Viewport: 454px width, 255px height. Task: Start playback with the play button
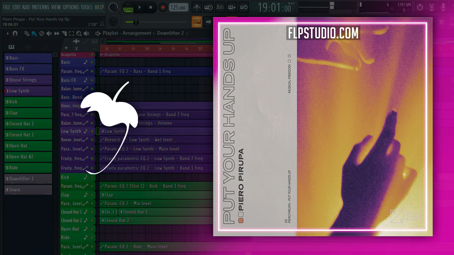[139, 7]
